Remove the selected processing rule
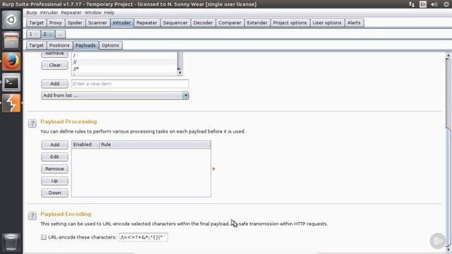The height and width of the screenshot is (254, 452). click(x=55, y=169)
